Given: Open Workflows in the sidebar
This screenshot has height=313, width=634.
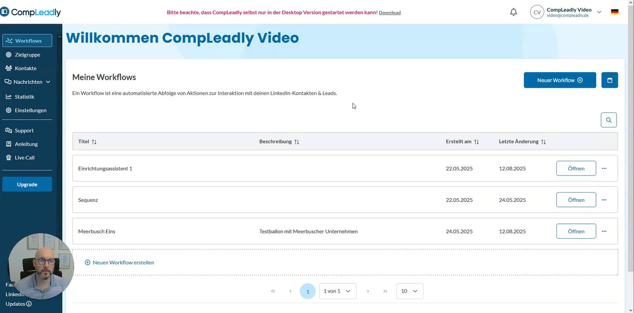Looking at the screenshot, I should pos(27,40).
